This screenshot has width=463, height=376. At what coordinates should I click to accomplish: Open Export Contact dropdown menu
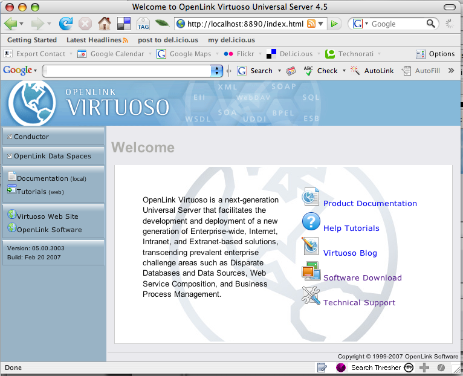(x=71, y=54)
